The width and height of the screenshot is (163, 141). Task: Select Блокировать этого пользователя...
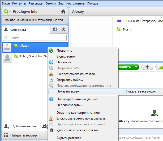pos(83,118)
